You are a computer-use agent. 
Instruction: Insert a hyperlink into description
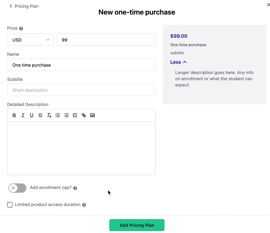[x=84, y=115]
